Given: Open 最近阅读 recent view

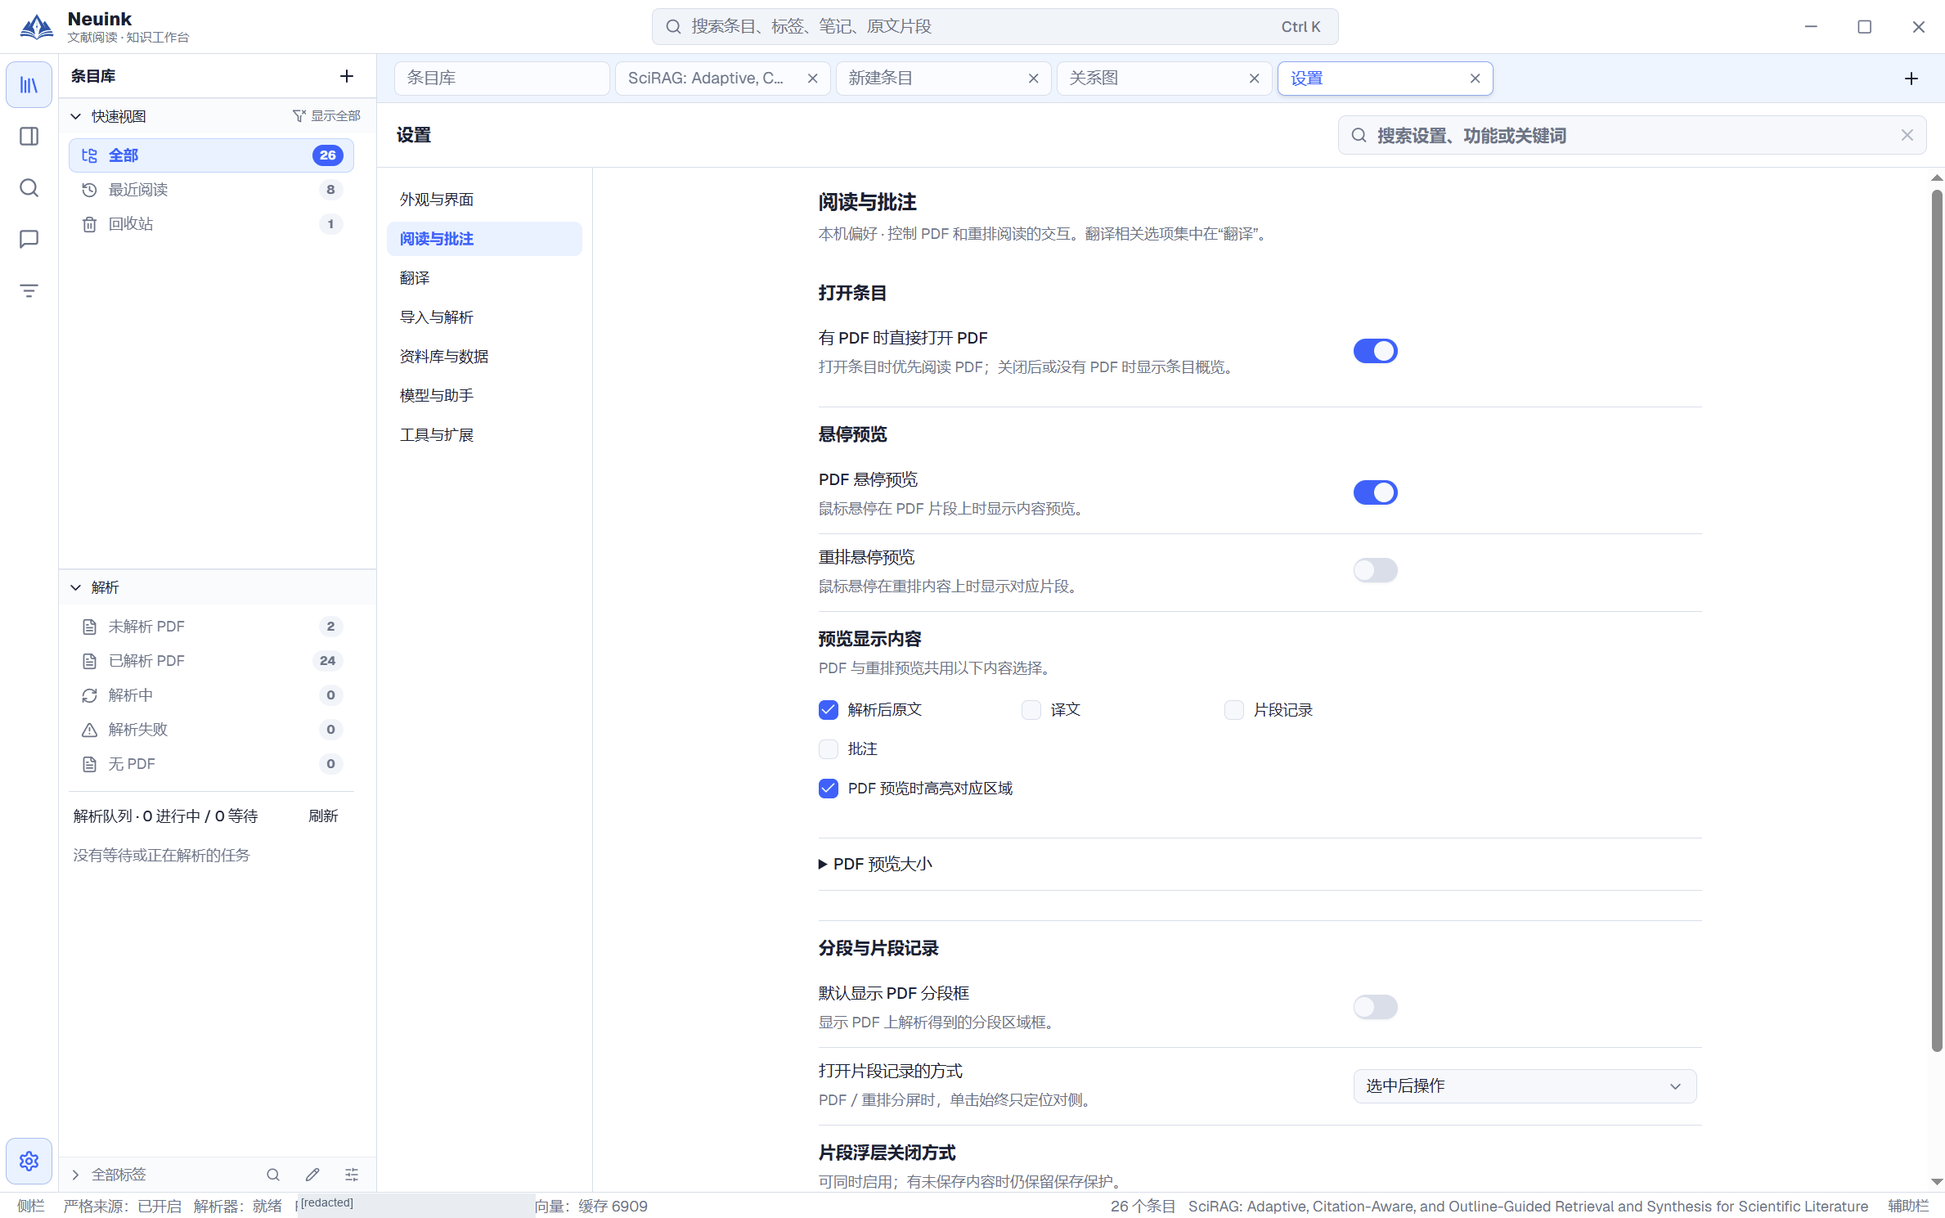Looking at the screenshot, I should pyautogui.click(x=211, y=190).
